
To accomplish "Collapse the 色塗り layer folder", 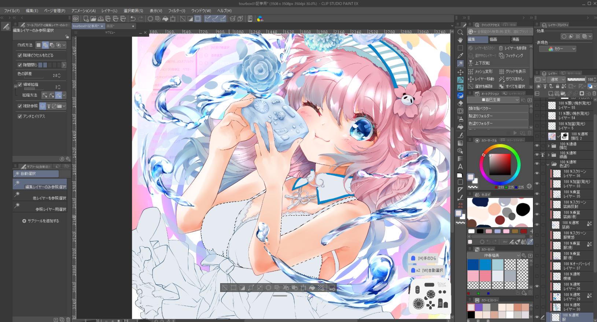I will point(549,164).
